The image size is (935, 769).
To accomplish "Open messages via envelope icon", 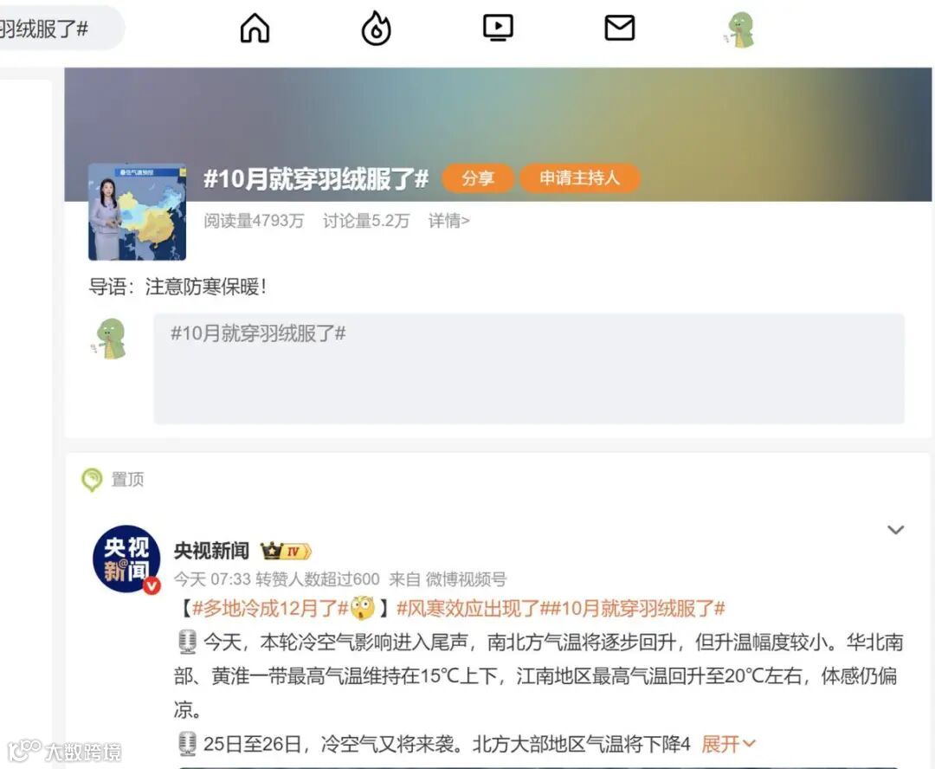I will click(620, 28).
